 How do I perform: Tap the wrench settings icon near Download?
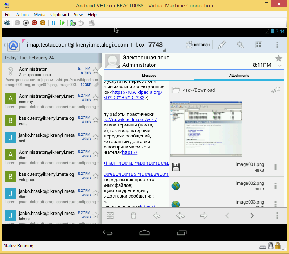[276, 90]
